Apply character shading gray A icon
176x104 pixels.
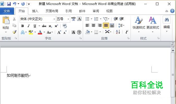click(73, 32)
